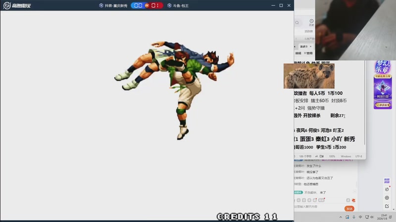The height and width of the screenshot is (222, 396).
Task: Click the first icon in the chat toolbar
Action: tap(298, 200)
